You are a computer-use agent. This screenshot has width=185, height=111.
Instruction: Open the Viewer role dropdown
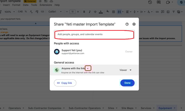[x=125, y=70]
